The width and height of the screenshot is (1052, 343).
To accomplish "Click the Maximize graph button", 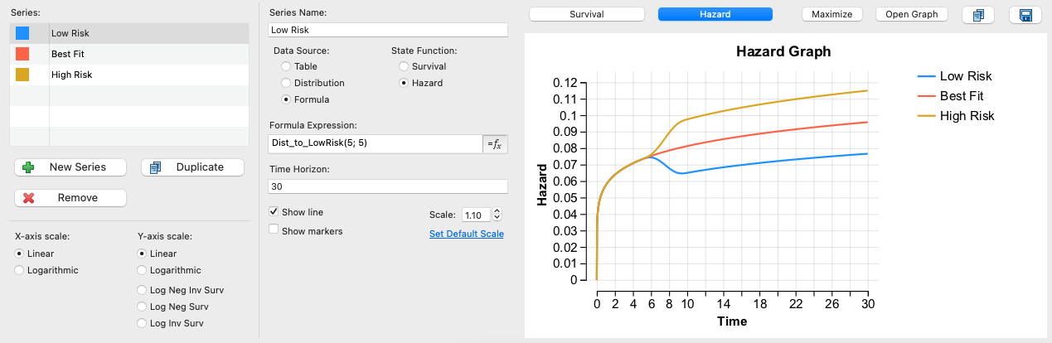I will (833, 14).
